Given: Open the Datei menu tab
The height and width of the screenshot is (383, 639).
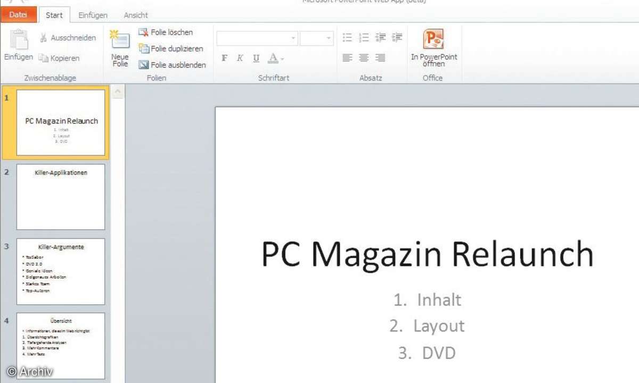Looking at the screenshot, I should click(18, 15).
